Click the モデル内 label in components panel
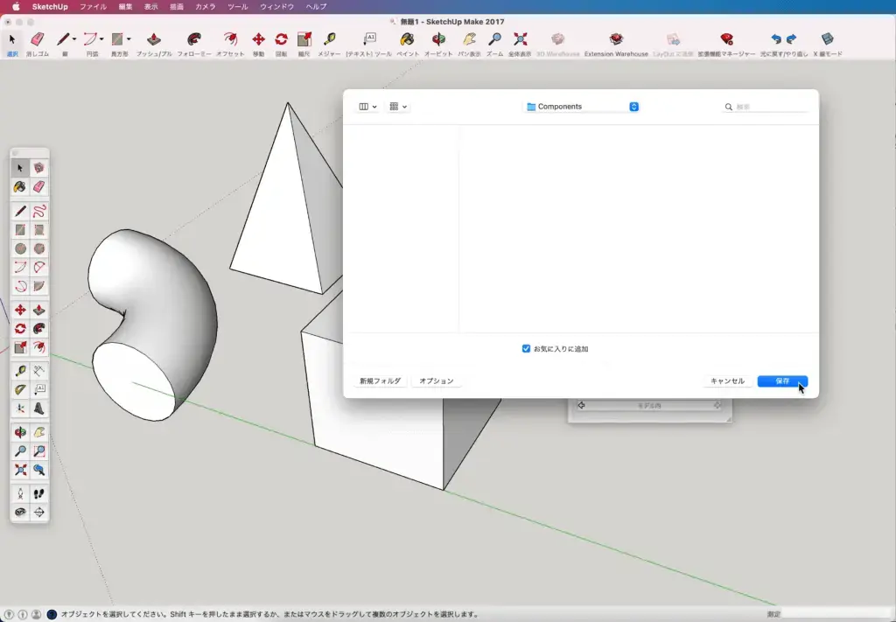 649,406
